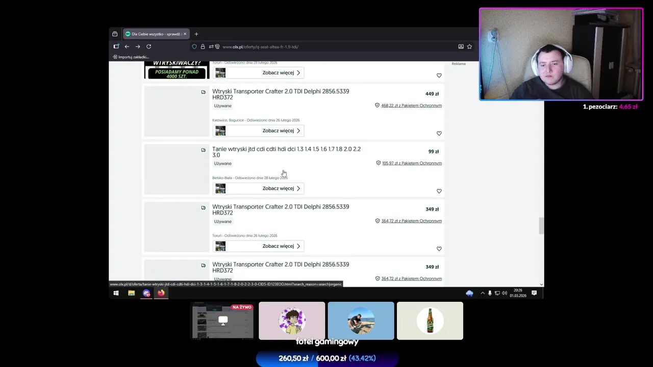Open the taskbar clock showing 20:26
This screenshot has height=367, width=653.
[518, 293]
